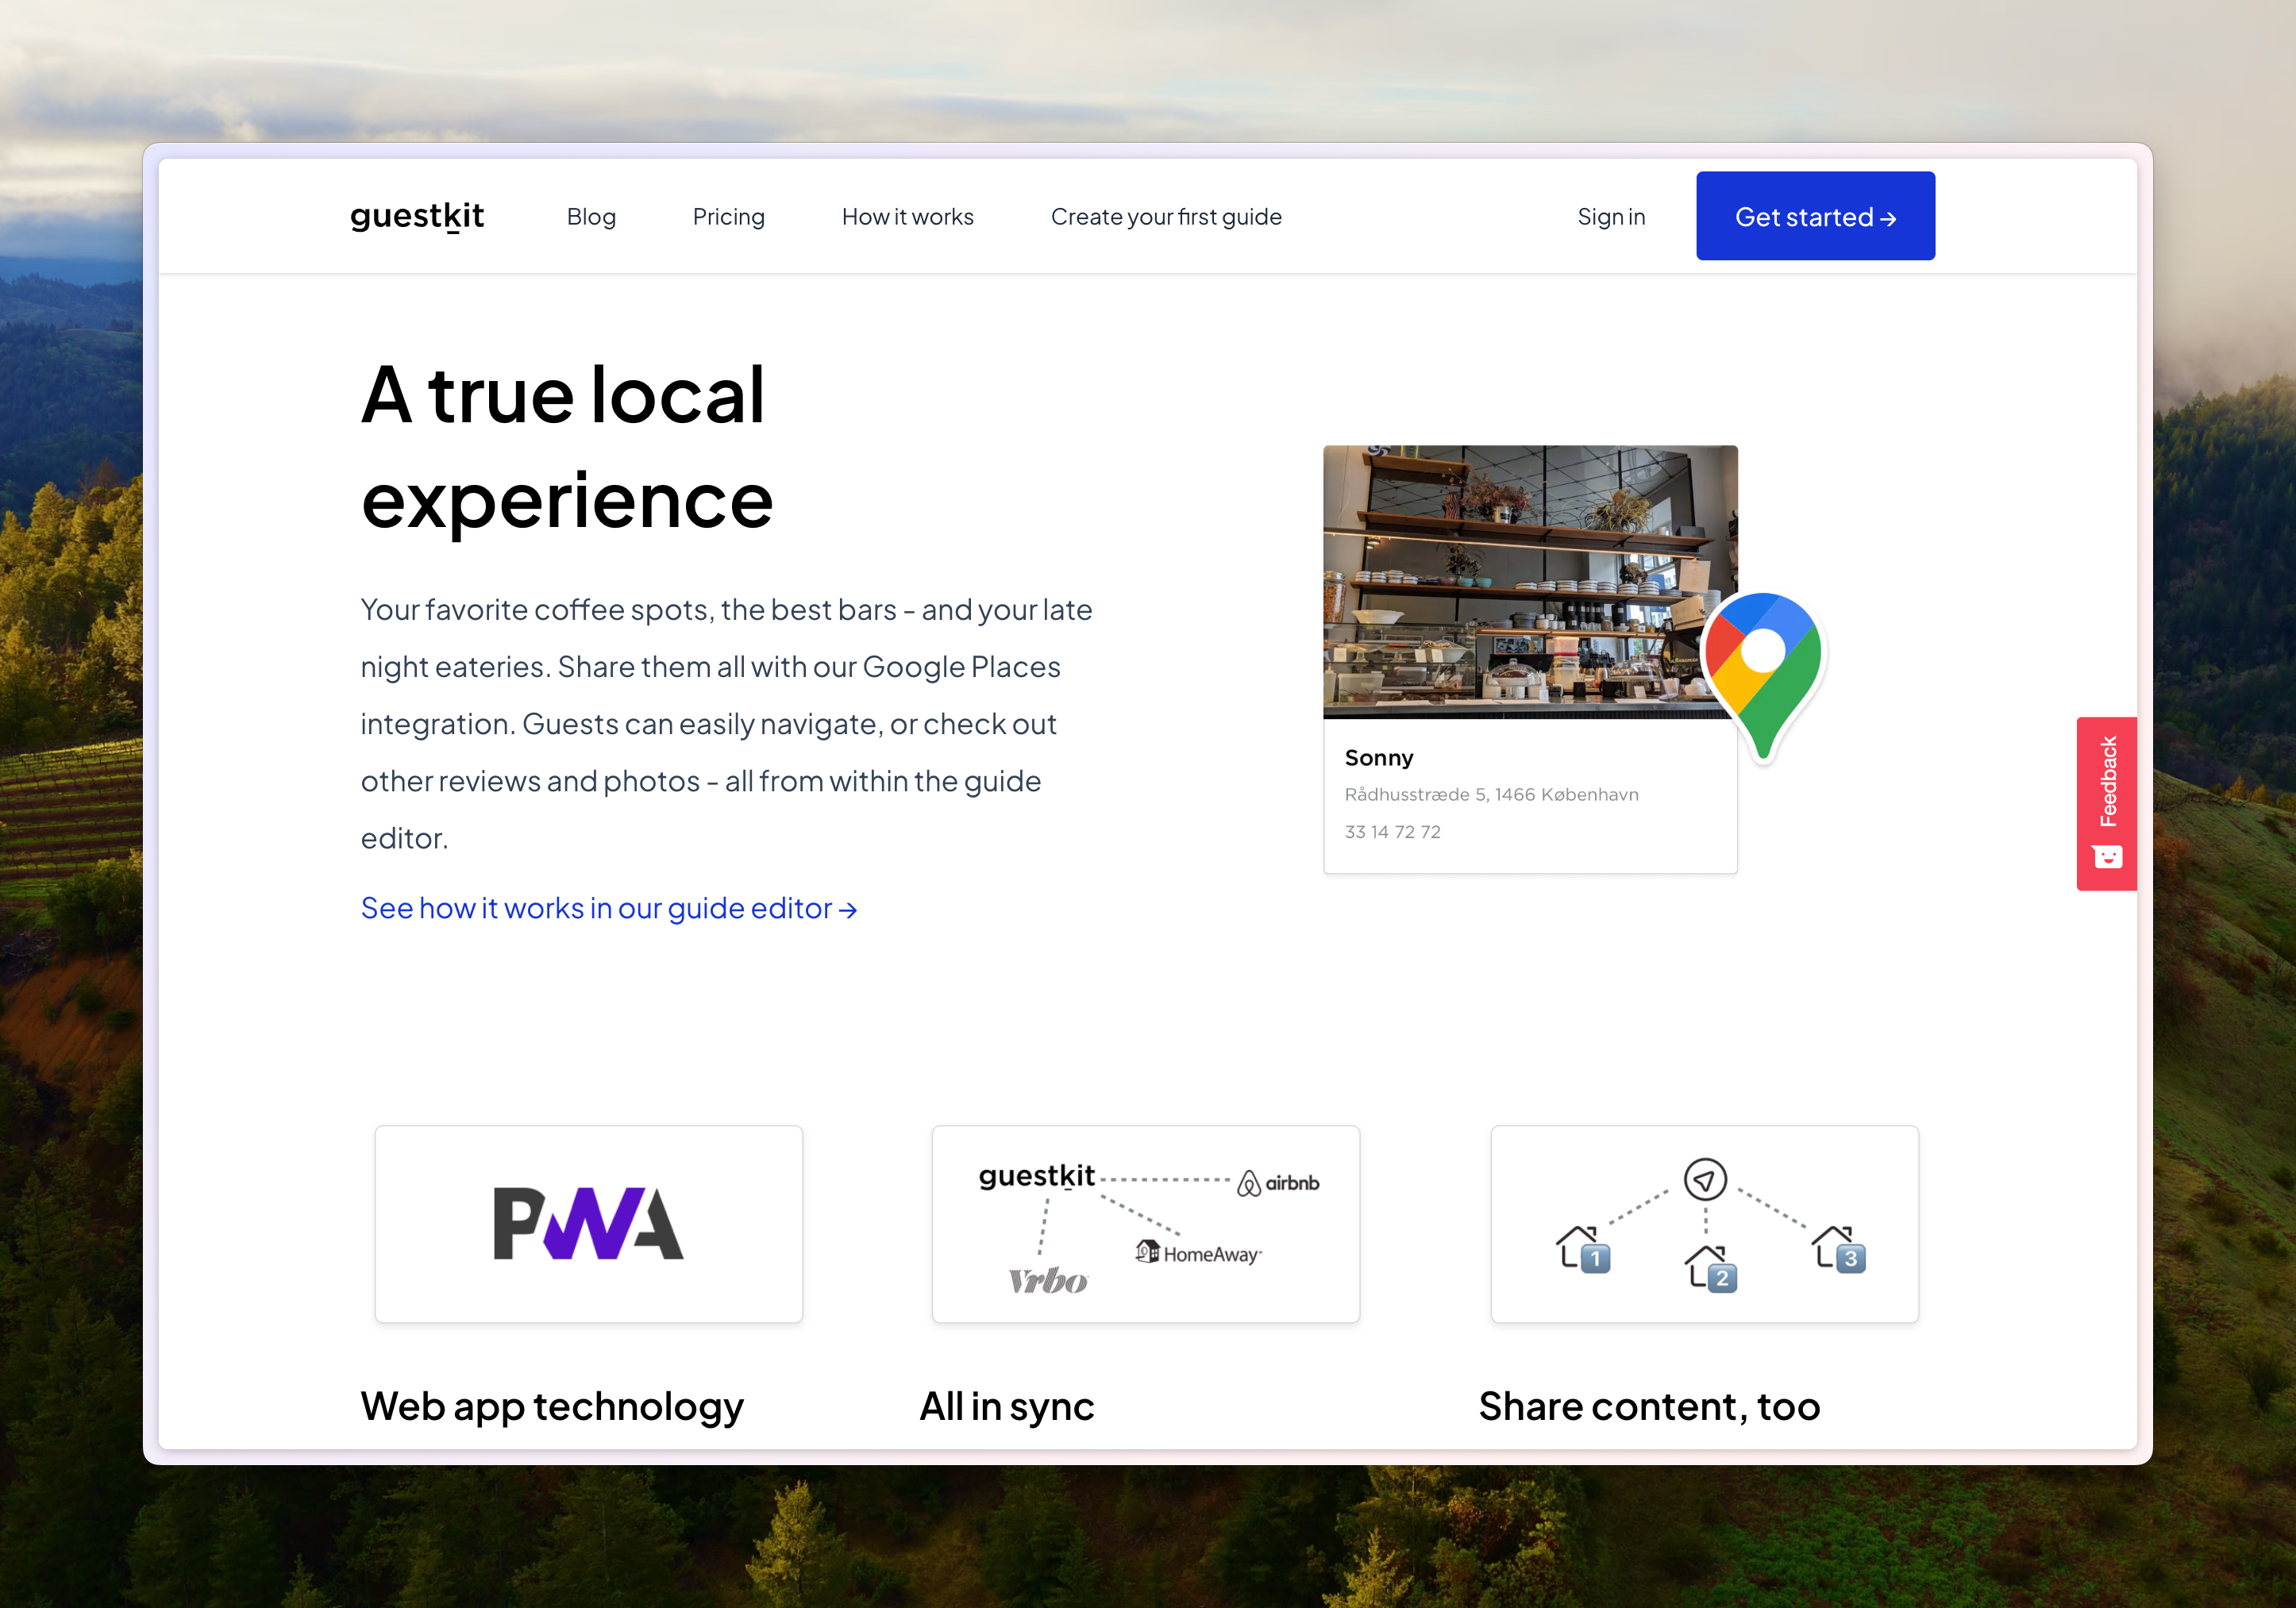Viewport: 2296px width, 1608px height.
Task: Sign in to guestkit
Action: [1611, 216]
